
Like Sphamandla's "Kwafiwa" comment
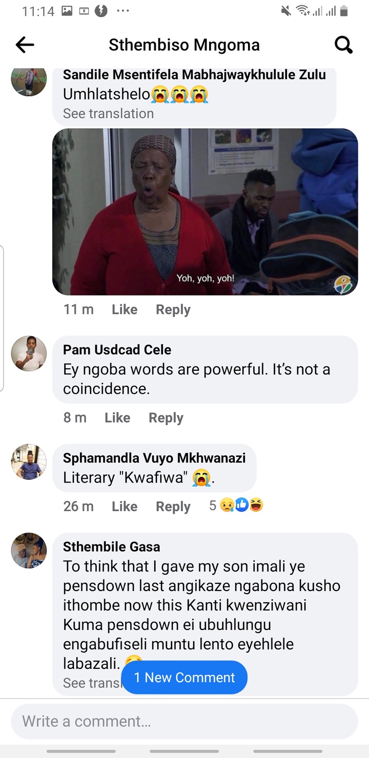point(125,506)
